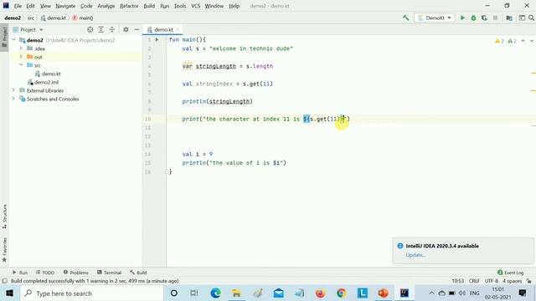Image resolution: width=536 pixels, height=301 pixels.
Task: Open Google Chrome from taskbar
Action: [x=341, y=293]
